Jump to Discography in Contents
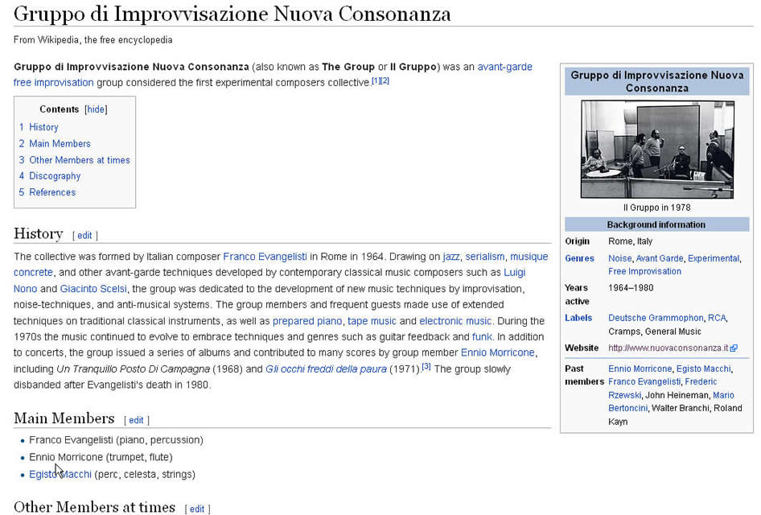 [50, 176]
